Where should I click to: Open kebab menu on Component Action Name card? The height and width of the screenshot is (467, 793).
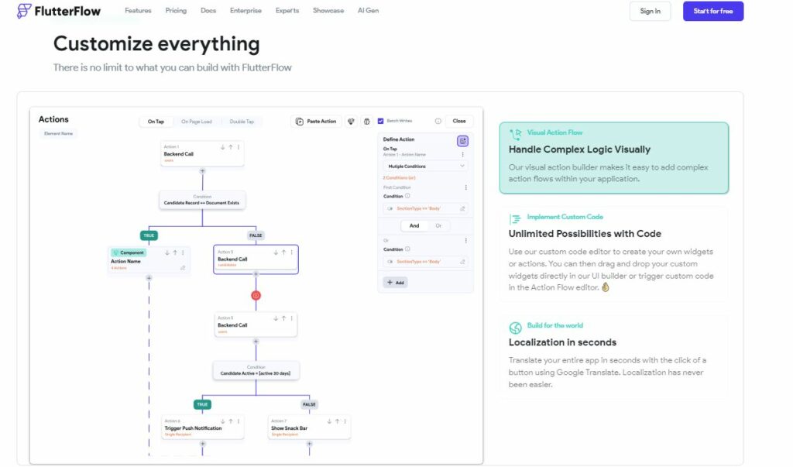coord(183,252)
